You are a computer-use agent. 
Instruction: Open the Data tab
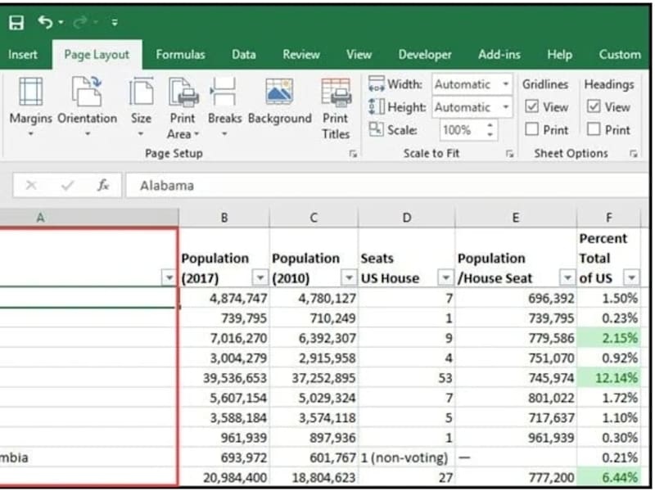pyautogui.click(x=244, y=55)
